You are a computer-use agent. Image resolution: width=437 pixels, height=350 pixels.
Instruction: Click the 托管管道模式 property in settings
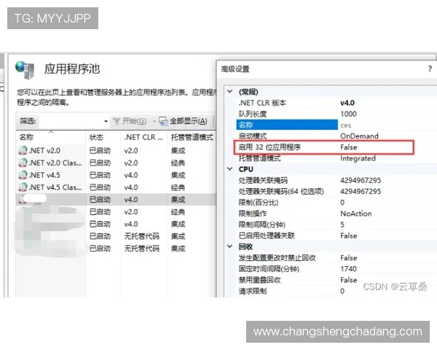(x=259, y=158)
